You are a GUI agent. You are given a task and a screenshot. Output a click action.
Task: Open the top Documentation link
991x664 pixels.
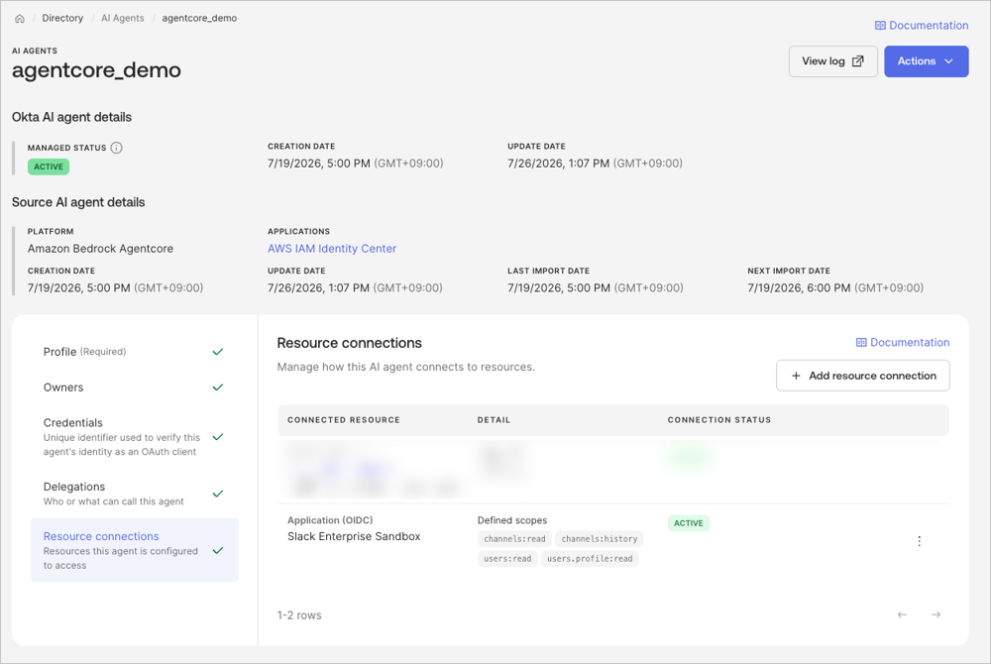pos(922,25)
